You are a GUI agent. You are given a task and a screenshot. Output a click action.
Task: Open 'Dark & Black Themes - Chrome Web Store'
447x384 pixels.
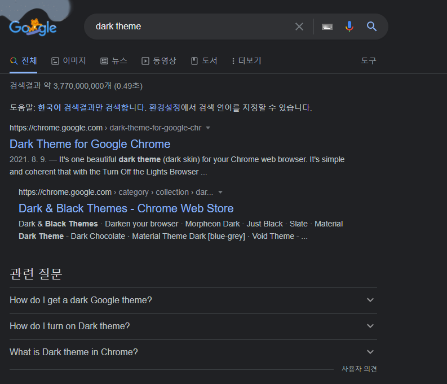pyautogui.click(x=126, y=209)
